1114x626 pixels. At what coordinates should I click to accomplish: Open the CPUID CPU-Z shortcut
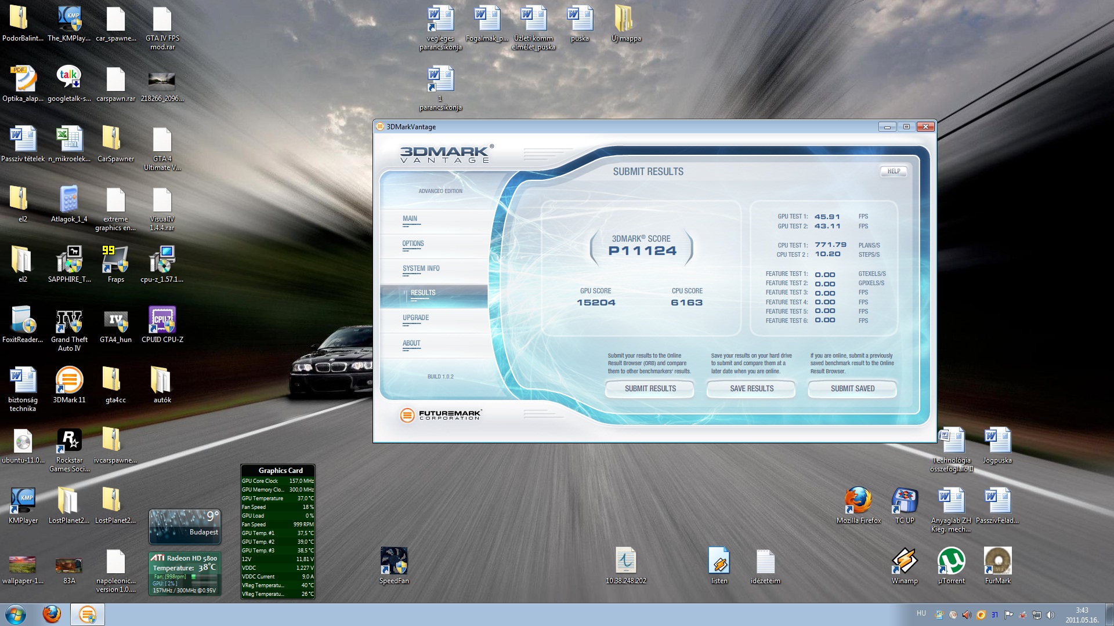coord(162,325)
